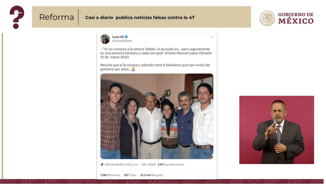The height and width of the screenshot is (186, 326).
Task: Click the sign language interpreter video panel
Action: click(277, 130)
